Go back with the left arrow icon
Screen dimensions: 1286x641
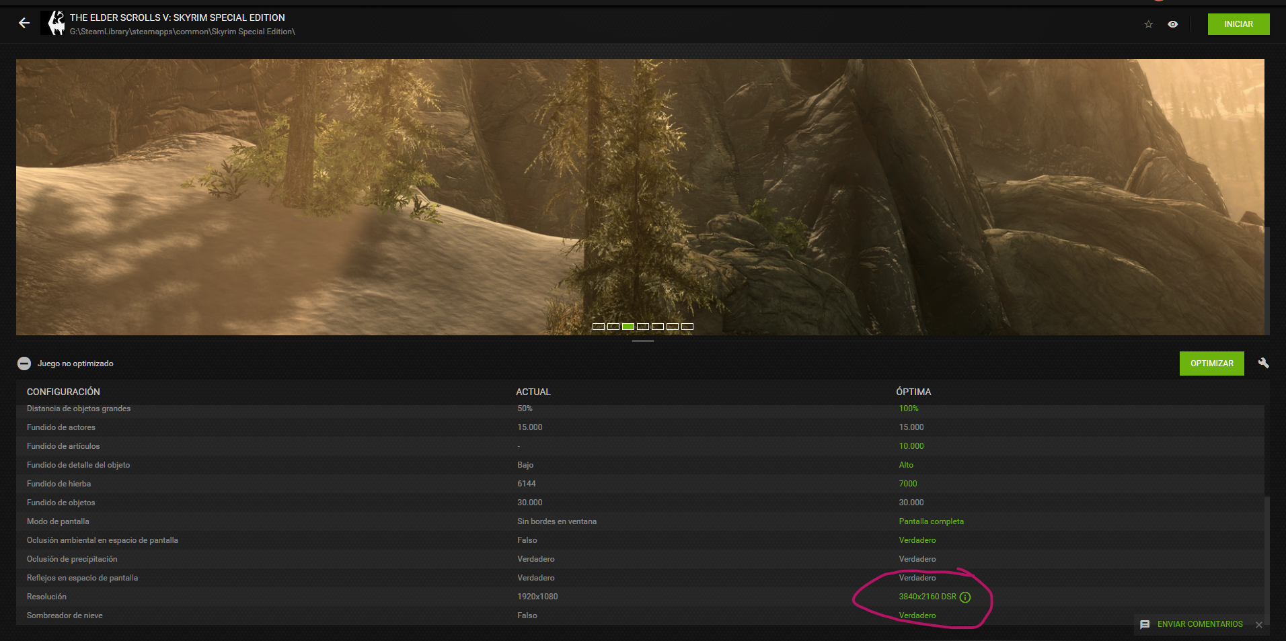pyautogui.click(x=24, y=24)
